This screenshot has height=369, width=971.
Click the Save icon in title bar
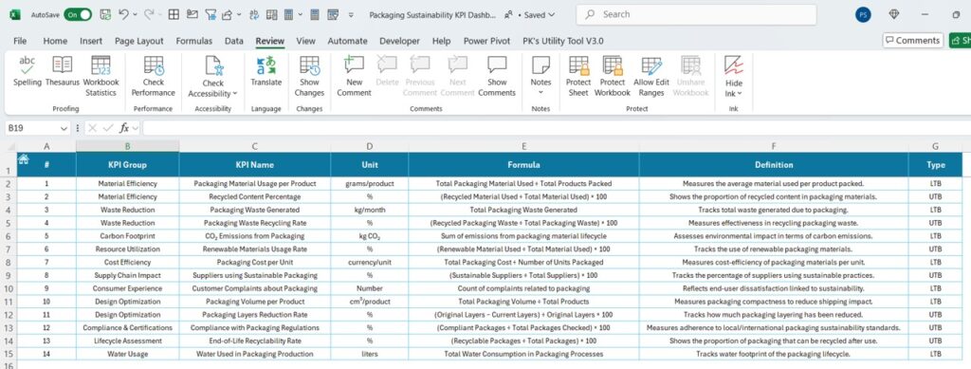point(105,14)
